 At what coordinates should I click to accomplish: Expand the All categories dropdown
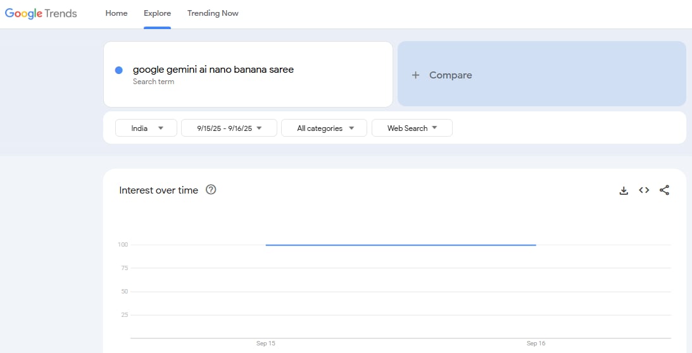coord(324,128)
